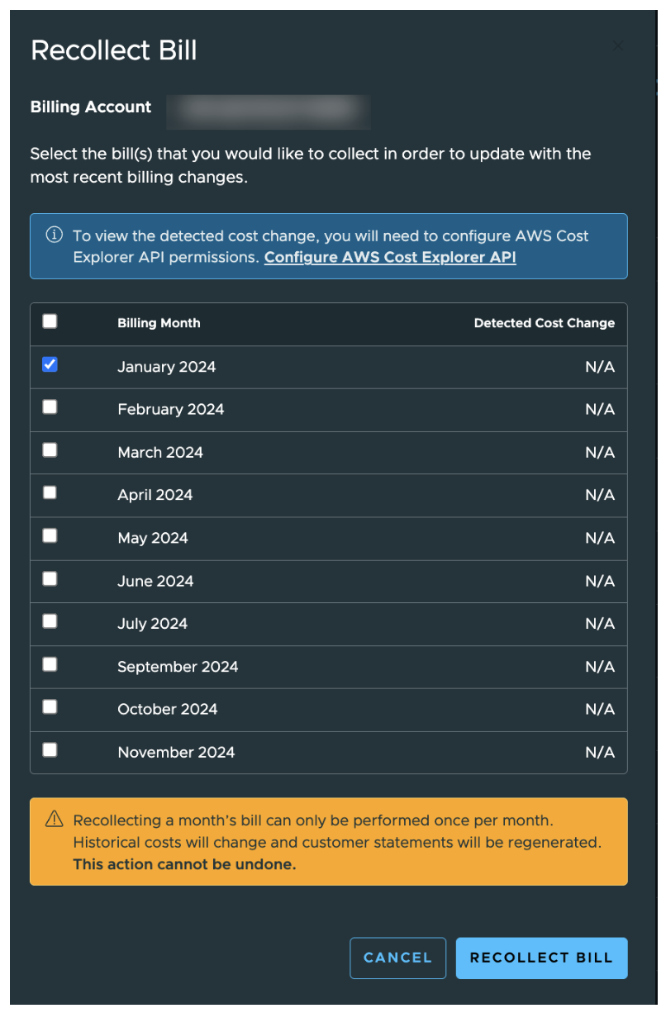Select the March 2024 billing month
The width and height of the screenshot is (666, 1013).
pos(50,449)
